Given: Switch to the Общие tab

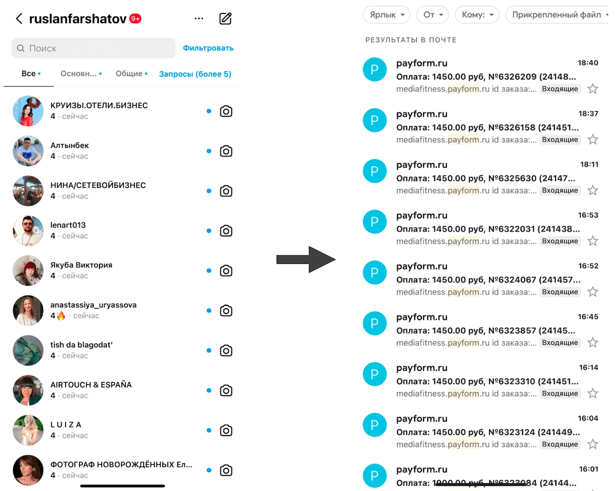Looking at the screenshot, I should [x=131, y=74].
